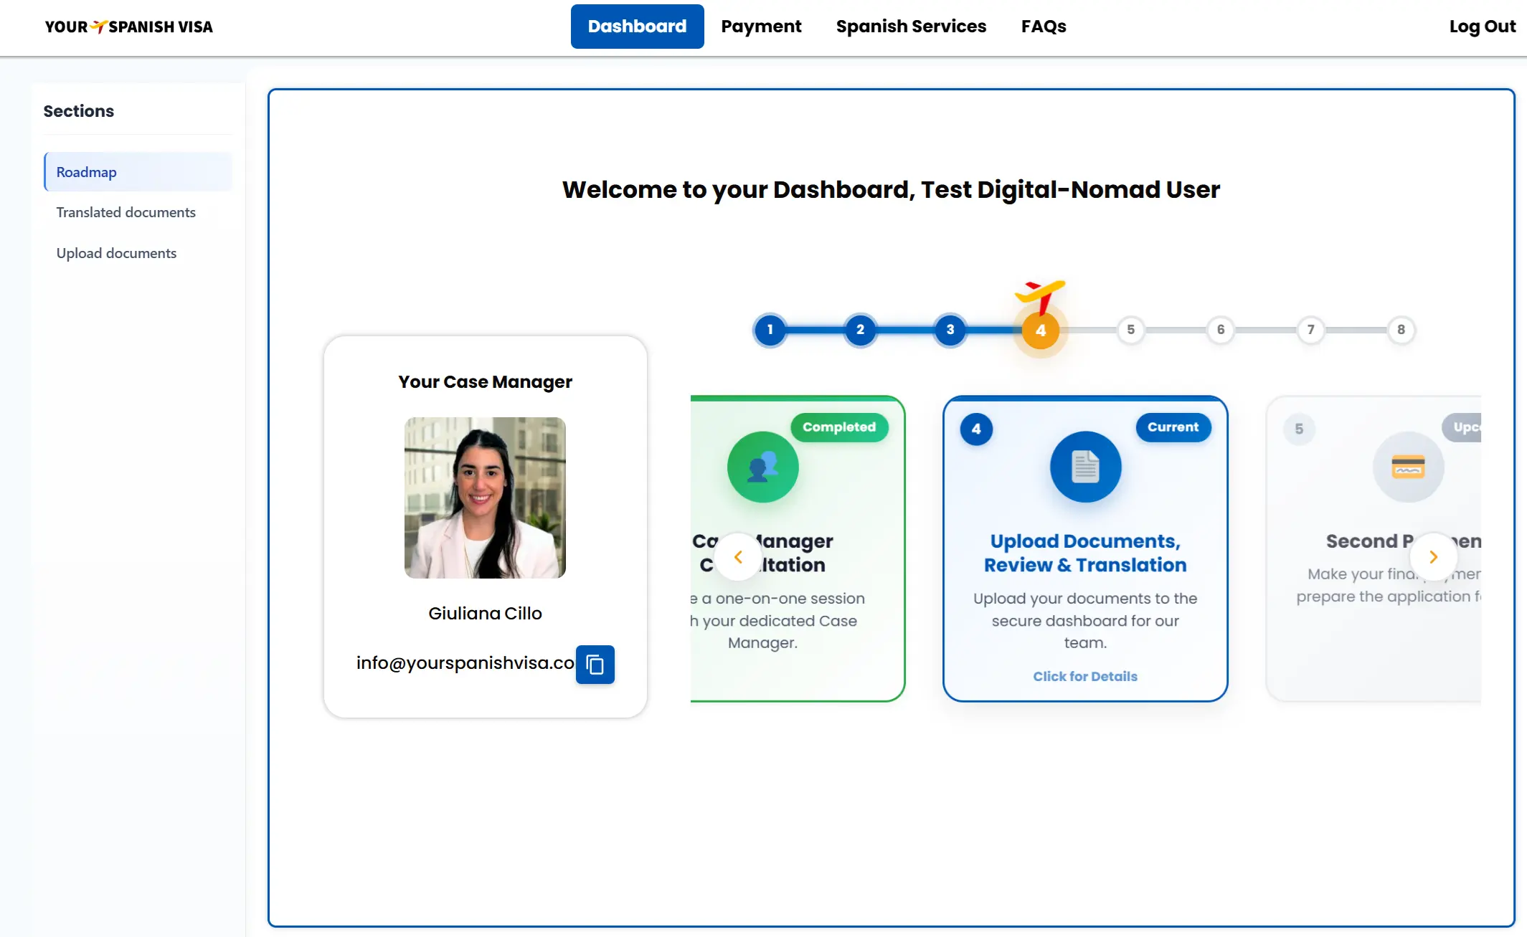Select step 1 circle in the progress tracker
This screenshot has width=1527, height=937.
pos(770,330)
